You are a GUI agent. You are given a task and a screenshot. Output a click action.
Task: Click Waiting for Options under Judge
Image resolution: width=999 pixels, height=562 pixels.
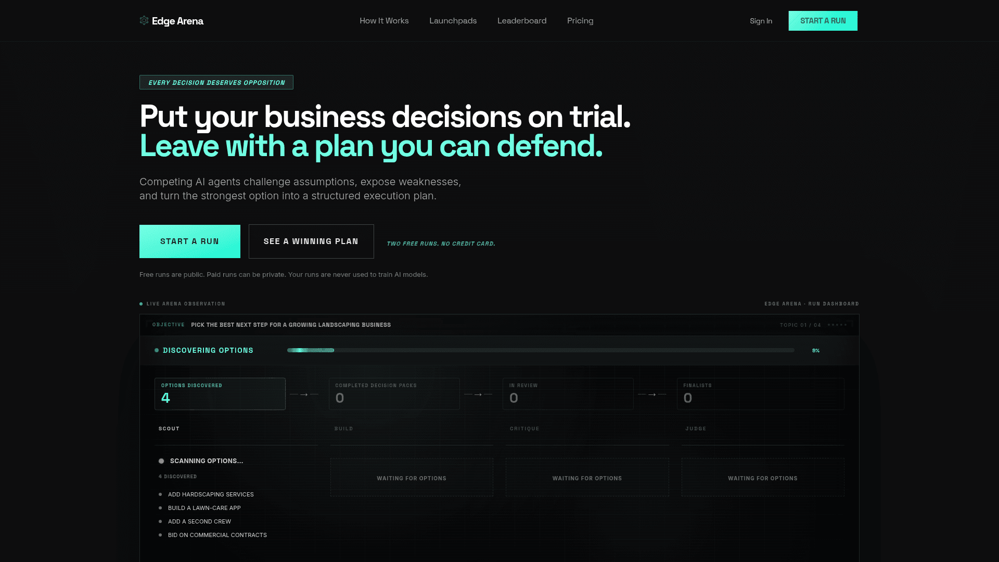point(763,478)
